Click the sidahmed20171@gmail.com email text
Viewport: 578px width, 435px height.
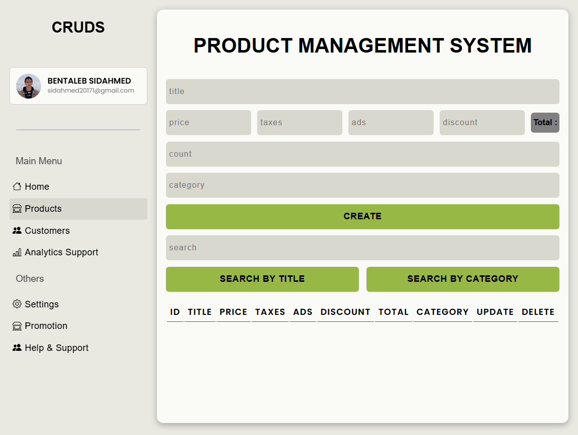pos(90,91)
